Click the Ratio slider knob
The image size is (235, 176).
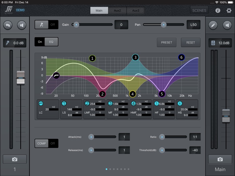tap(162, 137)
